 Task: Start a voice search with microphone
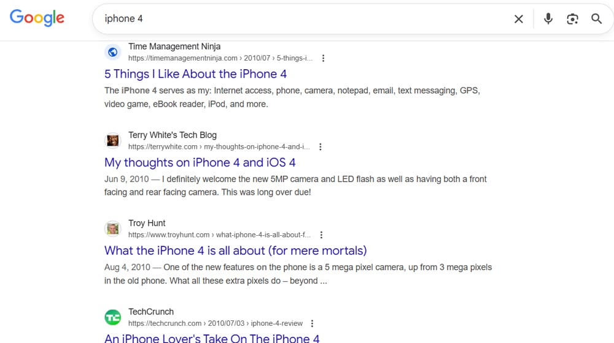point(548,19)
